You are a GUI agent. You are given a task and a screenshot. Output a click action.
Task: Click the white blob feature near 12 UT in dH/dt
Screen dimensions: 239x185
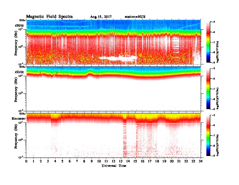(118, 58)
